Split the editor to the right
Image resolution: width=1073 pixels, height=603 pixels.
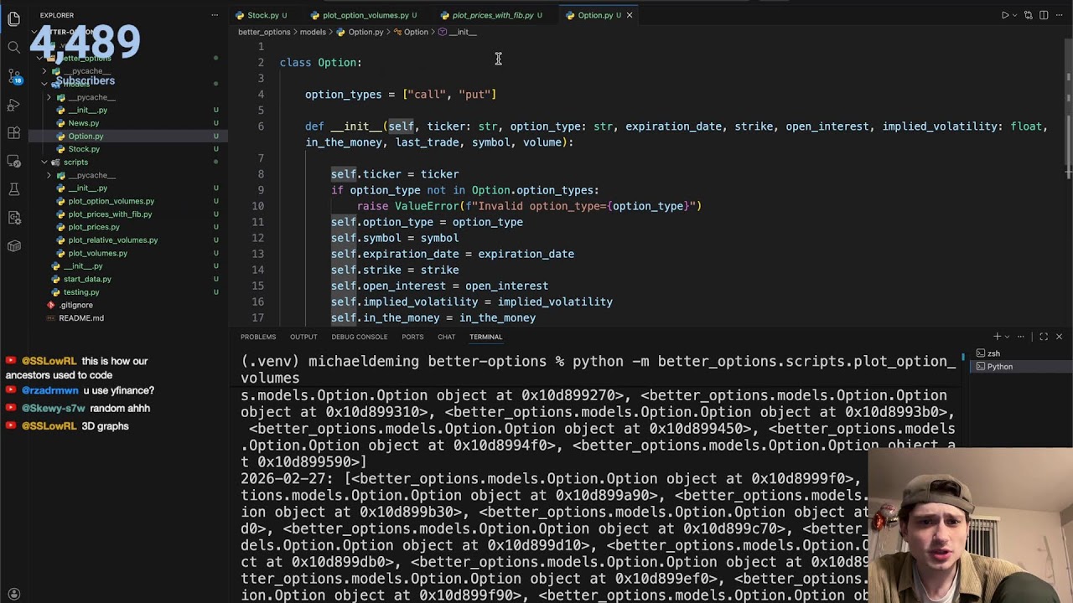[1044, 15]
